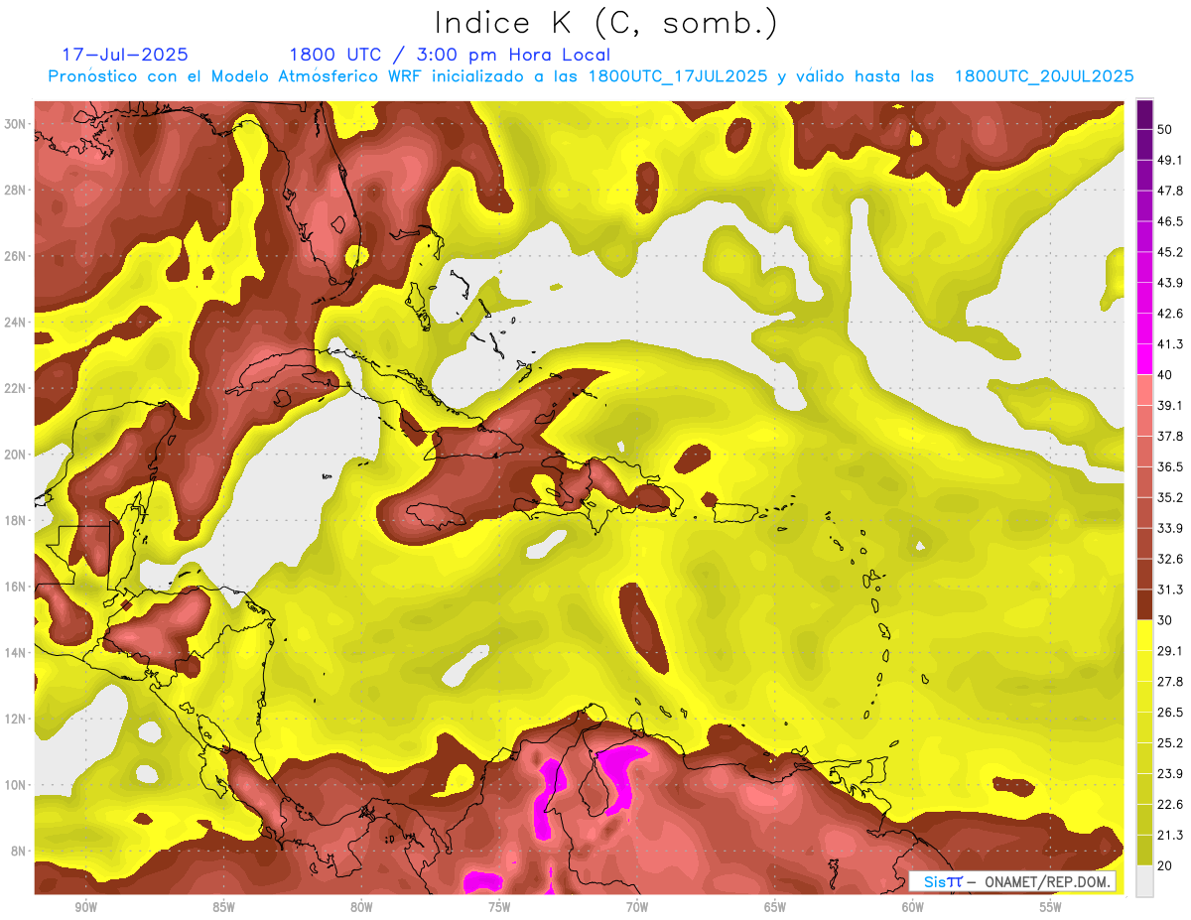The width and height of the screenshot is (1191, 920).
Task: Click the 8N latitude axis label
Action: click(x=20, y=852)
